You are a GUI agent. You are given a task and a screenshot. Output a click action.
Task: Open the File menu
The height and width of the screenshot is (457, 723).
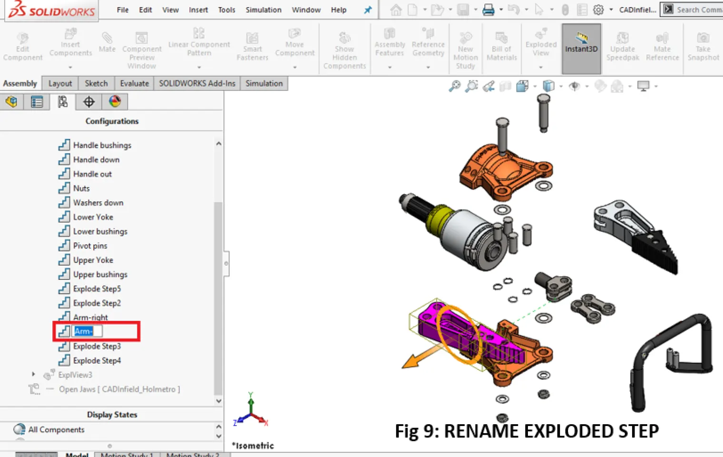(123, 10)
